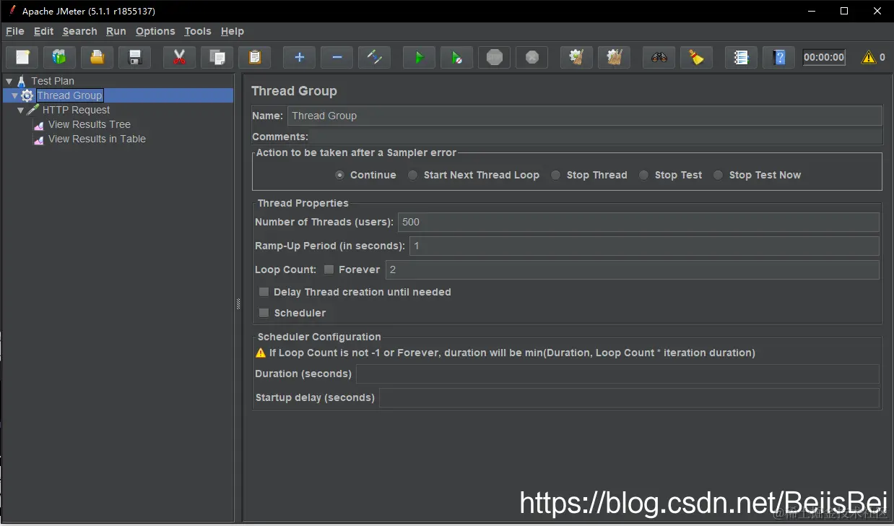Save the test plan with floppy icon
Viewport: 894px width, 526px height.
[x=135, y=57]
